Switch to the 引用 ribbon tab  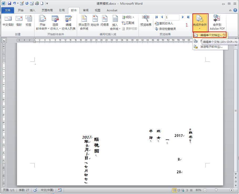pos(62,10)
